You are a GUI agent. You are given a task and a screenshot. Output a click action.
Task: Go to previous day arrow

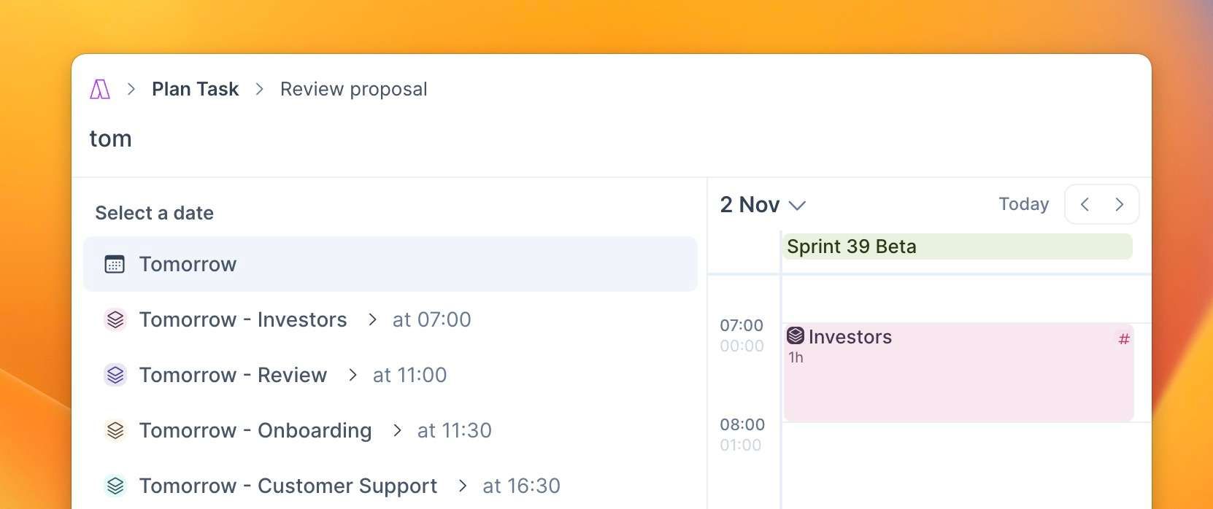point(1085,204)
